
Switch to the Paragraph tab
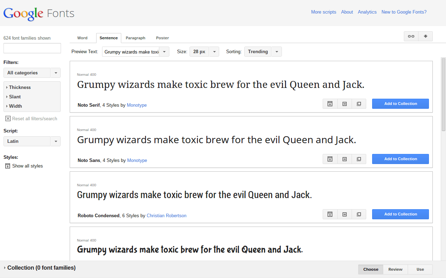(x=135, y=38)
